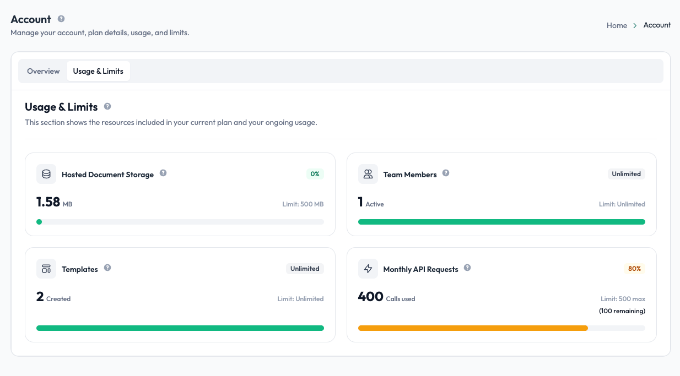Click the Team Members people icon
This screenshot has width=680, height=376.
368,174
